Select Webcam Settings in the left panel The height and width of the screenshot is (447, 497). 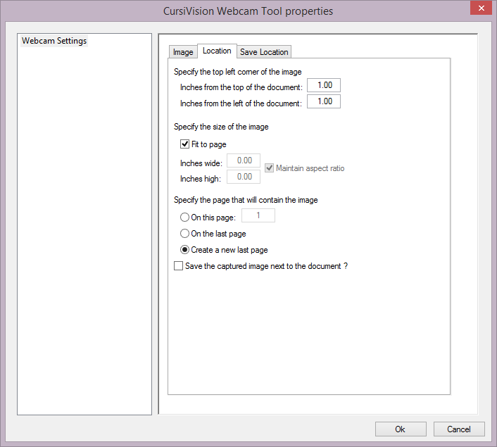[54, 41]
